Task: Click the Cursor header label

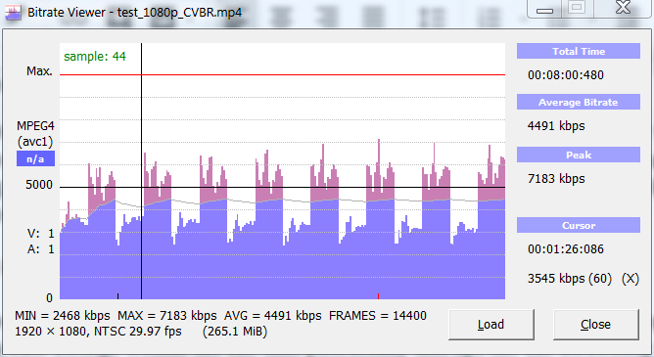Action: pyautogui.click(x=579, y=225)
